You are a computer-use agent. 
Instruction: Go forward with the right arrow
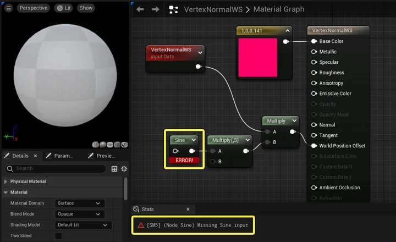pos(156,9)
